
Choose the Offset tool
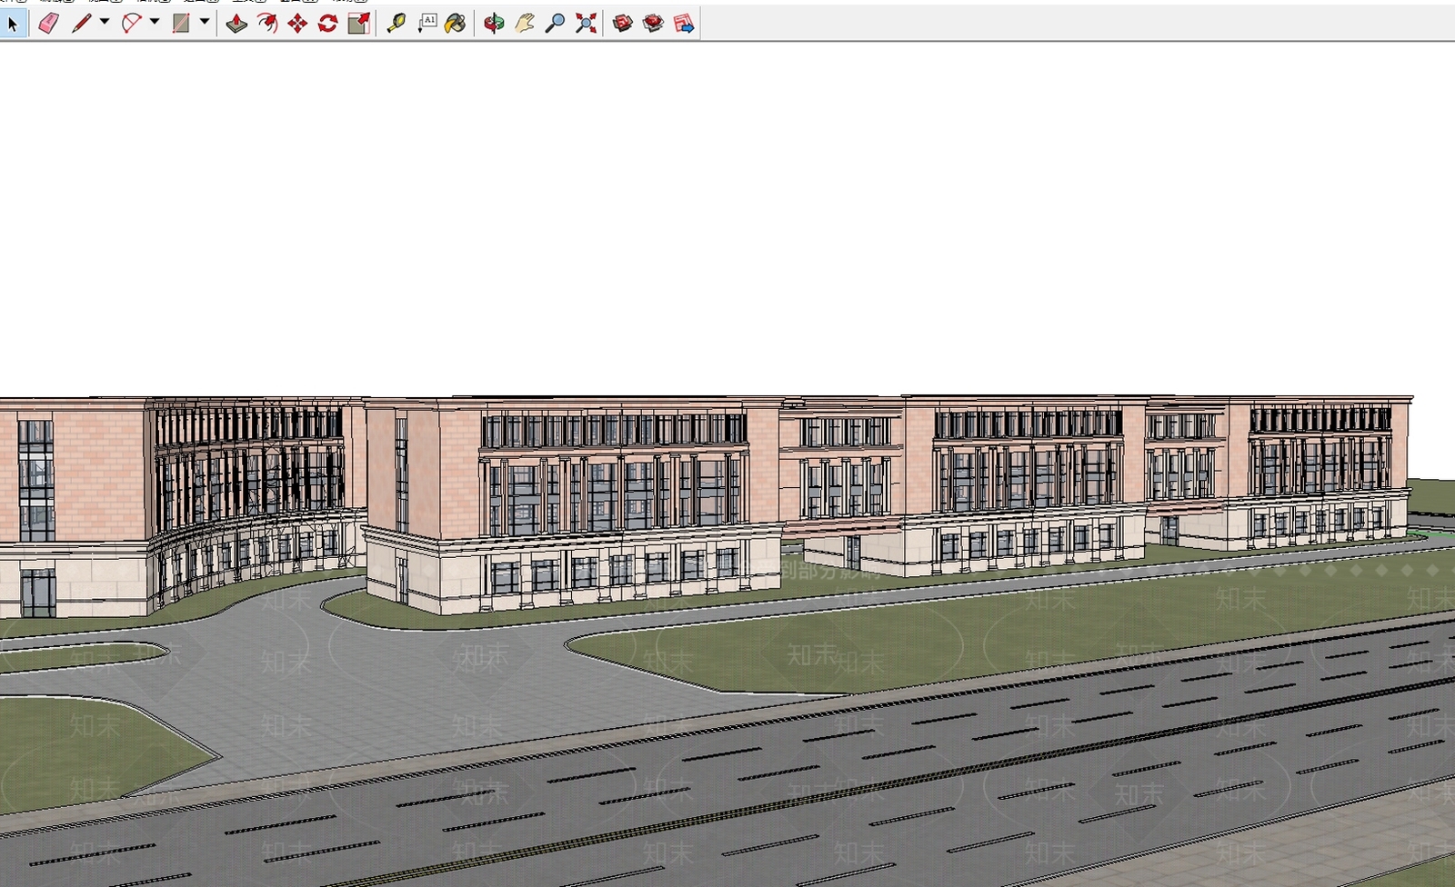pyautogui.click(x=267, y=24)
